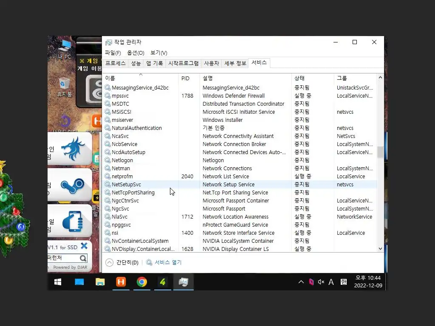Image resolution: width=435 pixels, height=326 pixels.
Task: Select the MSiSCSI service gear icon
Action: (107, 112)
